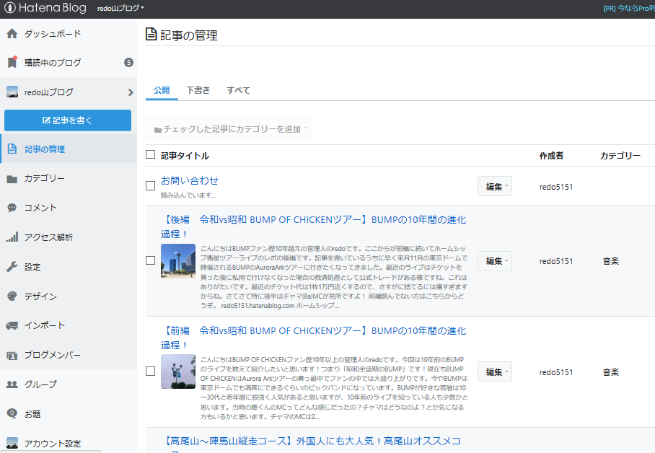Viewport: 655px width, 453px height.
Task: Open the チェックした記事にカテゴリーを追加 dropdown
Action: (x=228, y=128)
